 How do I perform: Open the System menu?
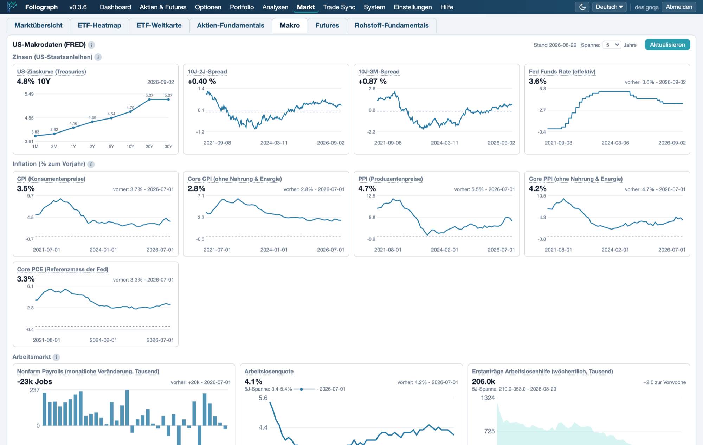[374, 7]
